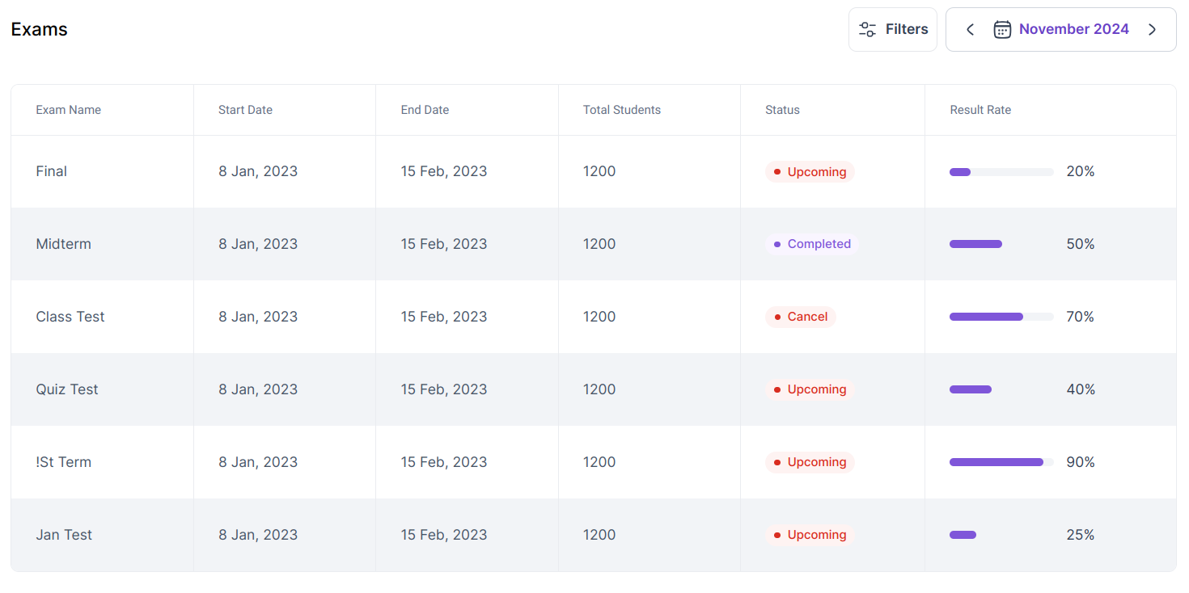Click the Exam Name column header
This screenshot has height=593, width=1189.
pos(69,110)
